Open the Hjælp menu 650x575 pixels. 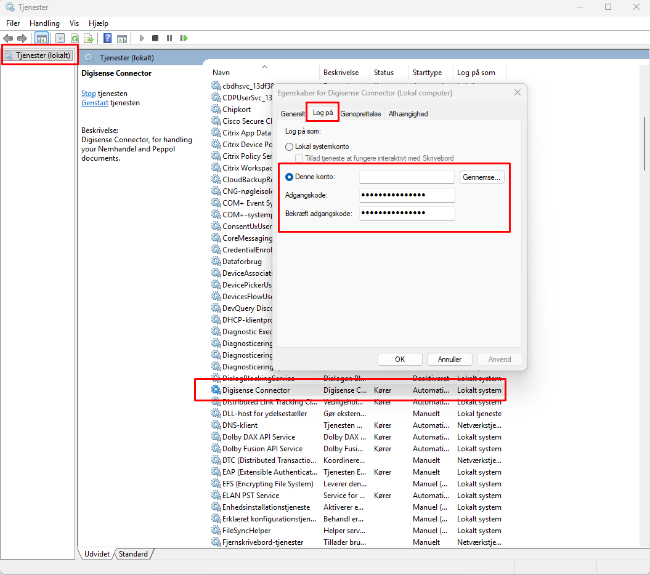coord(98,23)
